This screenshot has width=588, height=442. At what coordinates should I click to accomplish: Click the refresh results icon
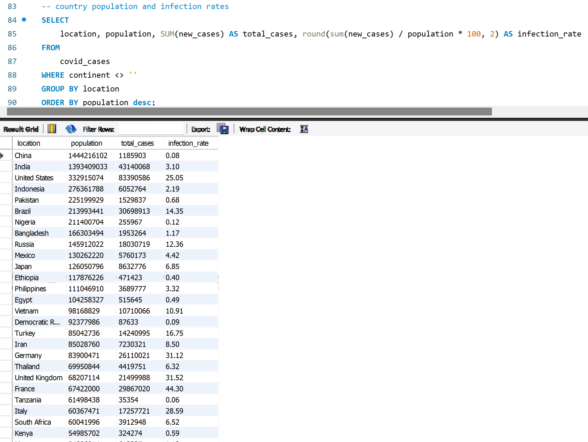(71, 129)
